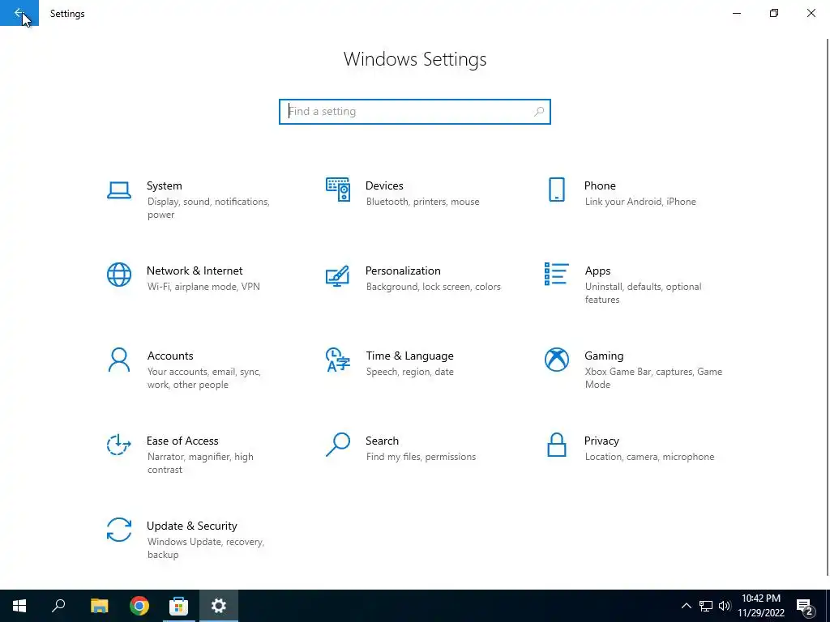Click 'Speech, region, date' text

point(409,372)
